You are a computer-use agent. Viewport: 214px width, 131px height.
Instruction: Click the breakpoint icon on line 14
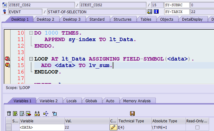(x=7, y=59)
